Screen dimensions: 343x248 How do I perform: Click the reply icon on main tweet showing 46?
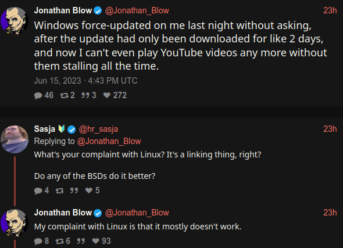tap(38, 95)
